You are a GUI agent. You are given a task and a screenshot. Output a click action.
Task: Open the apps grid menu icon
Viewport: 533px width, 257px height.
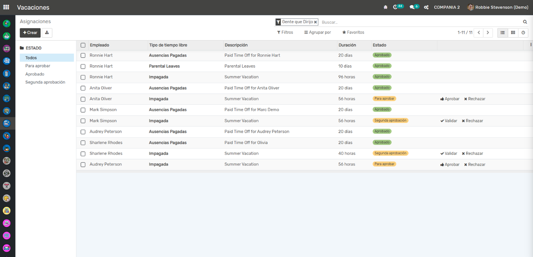click(x=6, y=7)
